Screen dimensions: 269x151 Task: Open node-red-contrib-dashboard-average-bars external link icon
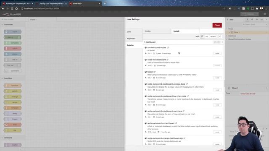point(187,84)
